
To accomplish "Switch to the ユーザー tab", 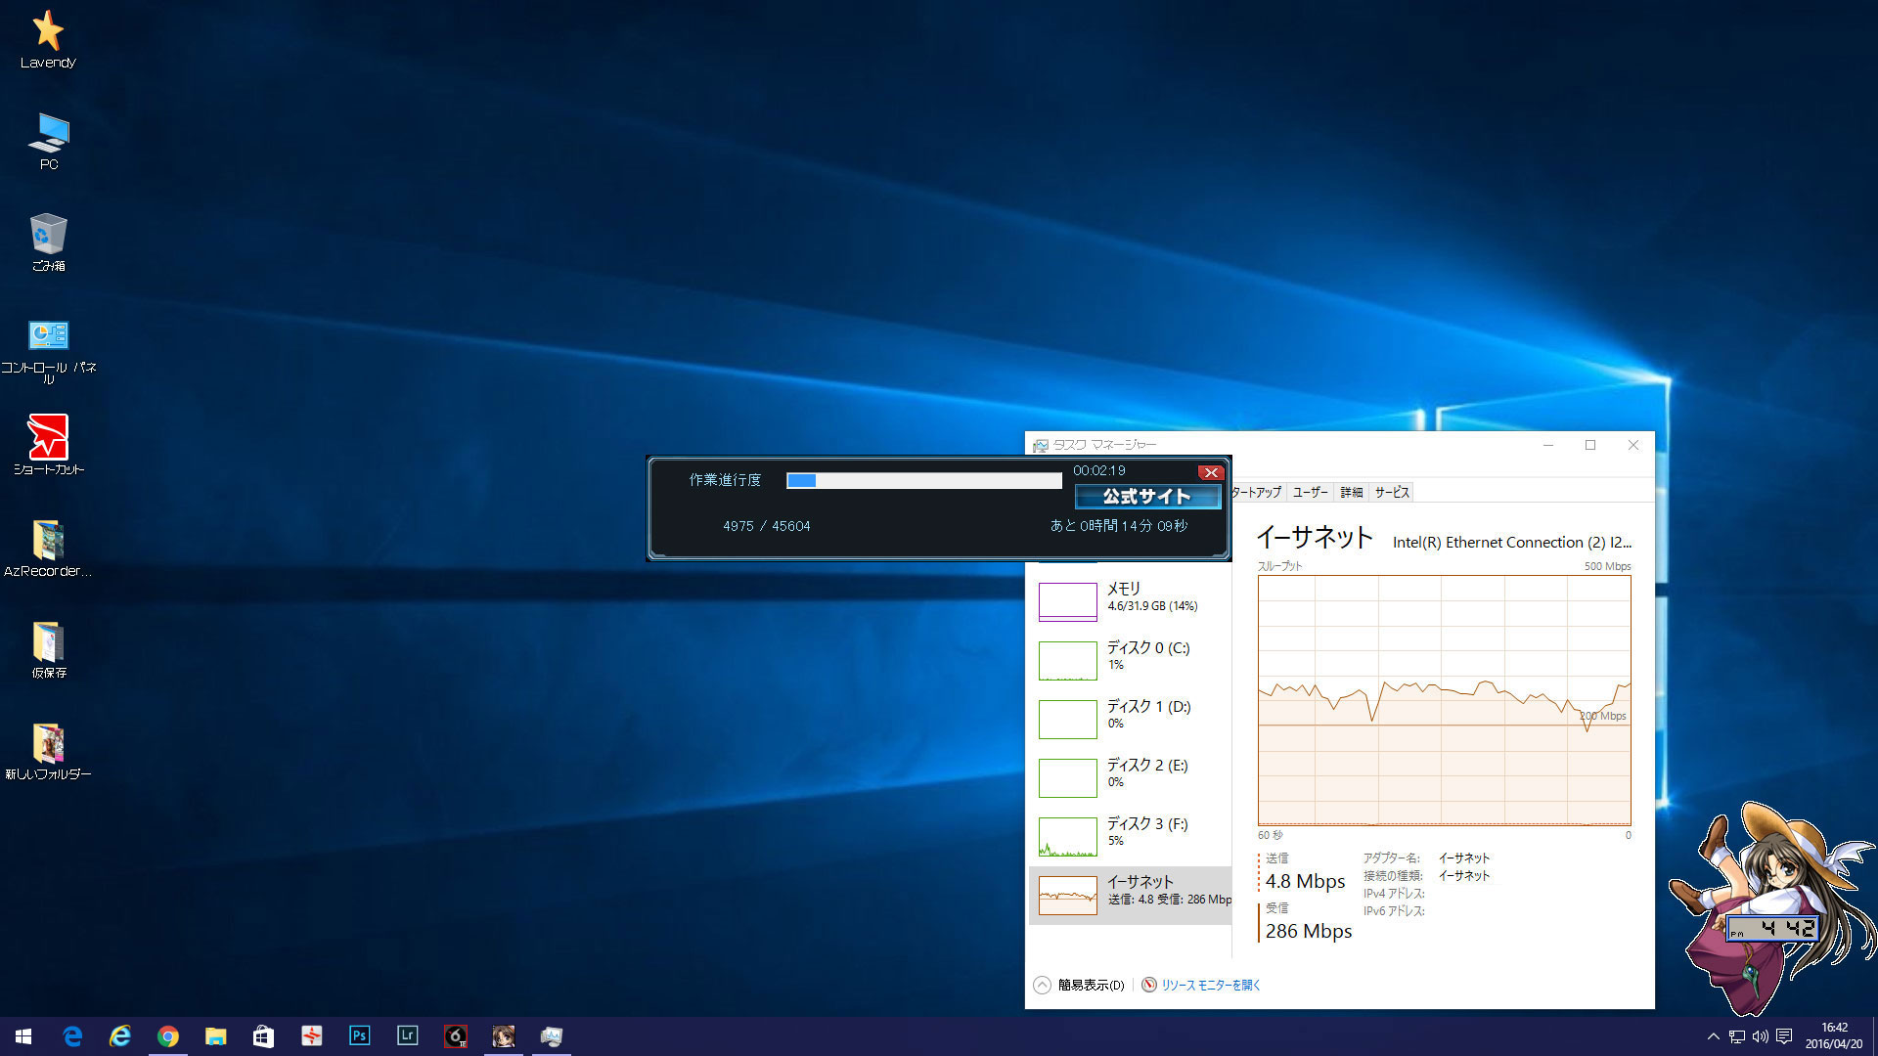I will (1310, 493).
